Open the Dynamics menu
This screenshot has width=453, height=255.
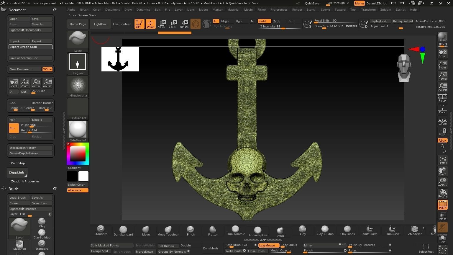143,9
